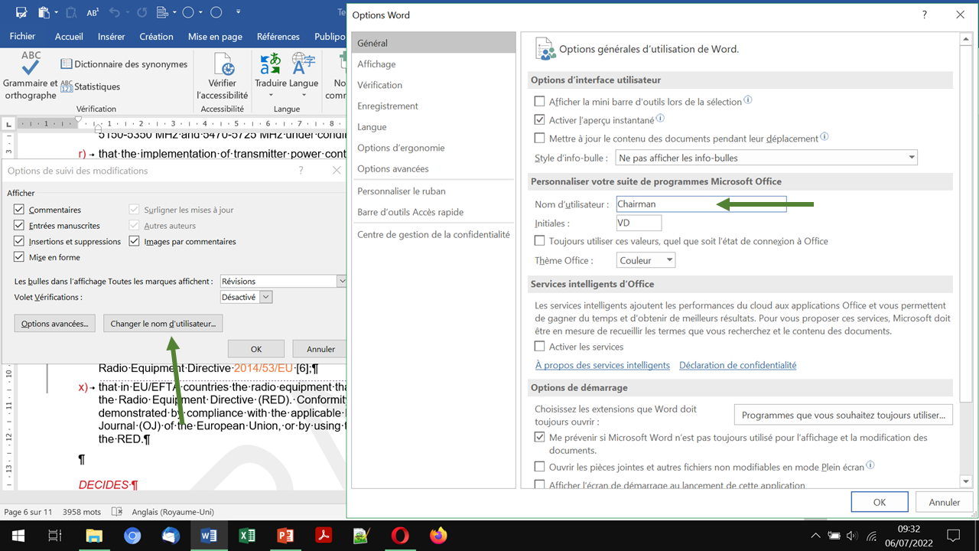Switch to Accueil ribbon tab
Viewport: 979px width, 551px height.
point(69,36)
